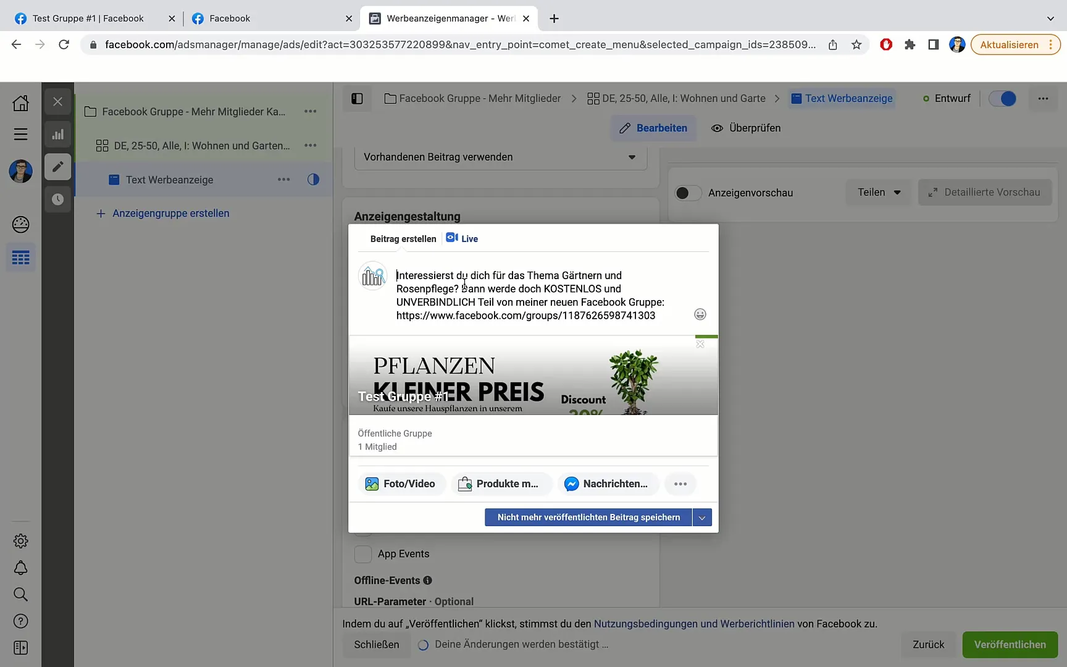The height and width of the screenshot is (667, 1067).
Task: Click the Zurück button
Action: click(928, 645)
